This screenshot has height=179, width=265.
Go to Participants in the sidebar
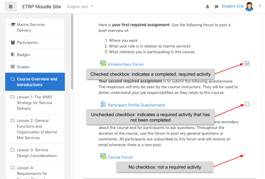pos(35,42)
